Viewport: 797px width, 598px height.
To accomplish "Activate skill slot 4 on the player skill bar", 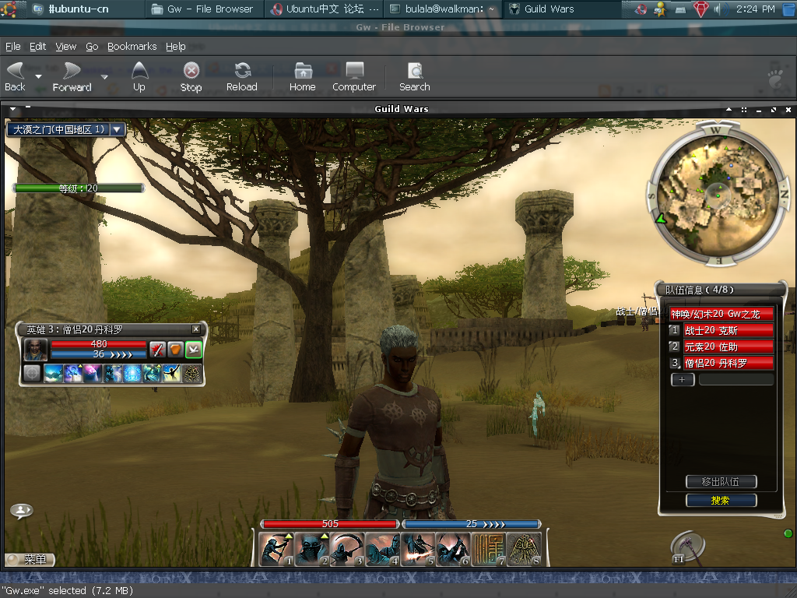I will pyautogui.click(x=382, y=549).
